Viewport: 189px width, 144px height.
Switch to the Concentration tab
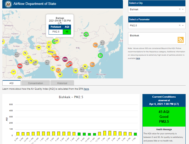pyautogui.click(x=35, y=83)
